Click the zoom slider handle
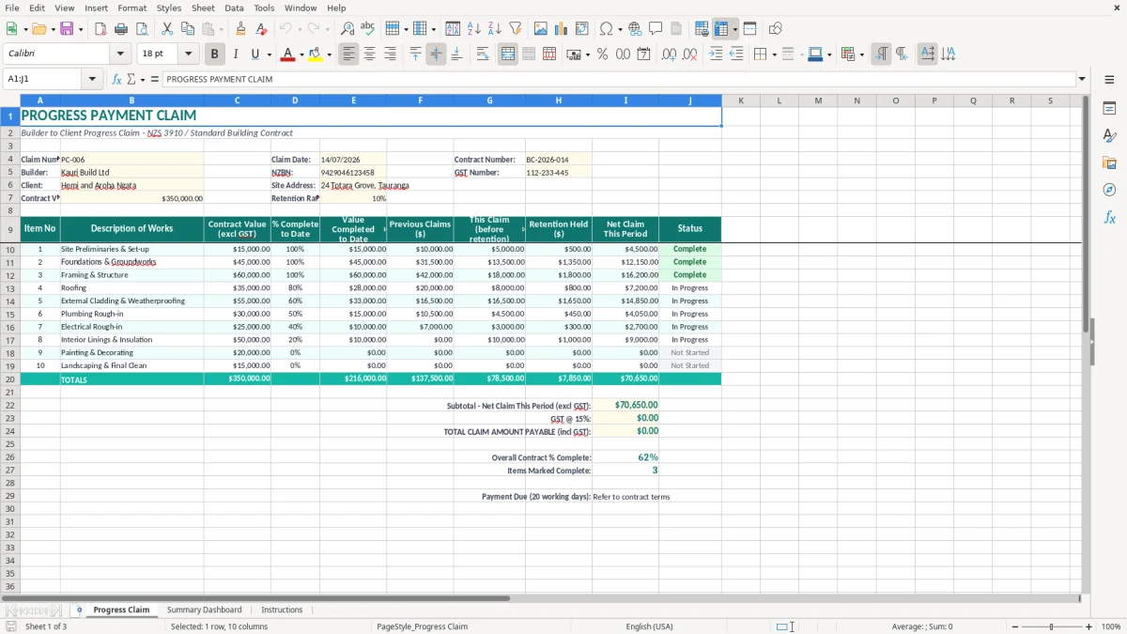Image resolution: width=1127 pixels, height=634 pixels. click(x=1051, y=626)
